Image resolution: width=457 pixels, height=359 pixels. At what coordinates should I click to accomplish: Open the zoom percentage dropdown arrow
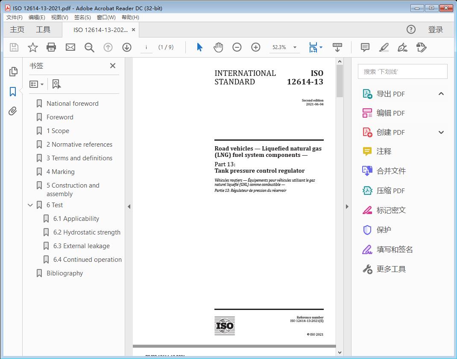[295, 47]
